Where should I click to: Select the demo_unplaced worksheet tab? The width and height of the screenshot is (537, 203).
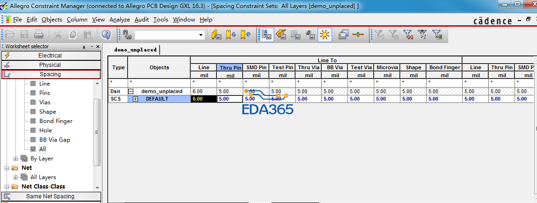tap(136, 50)
